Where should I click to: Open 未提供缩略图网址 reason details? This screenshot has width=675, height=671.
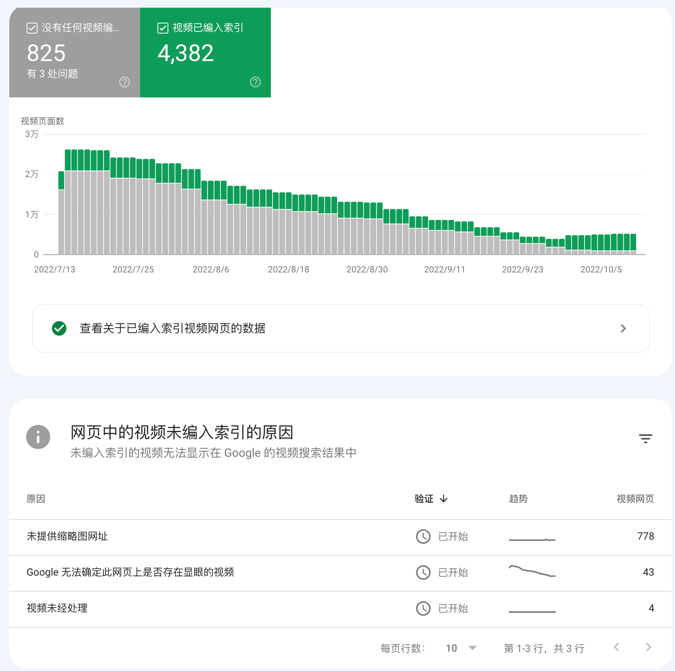[67, 536]
